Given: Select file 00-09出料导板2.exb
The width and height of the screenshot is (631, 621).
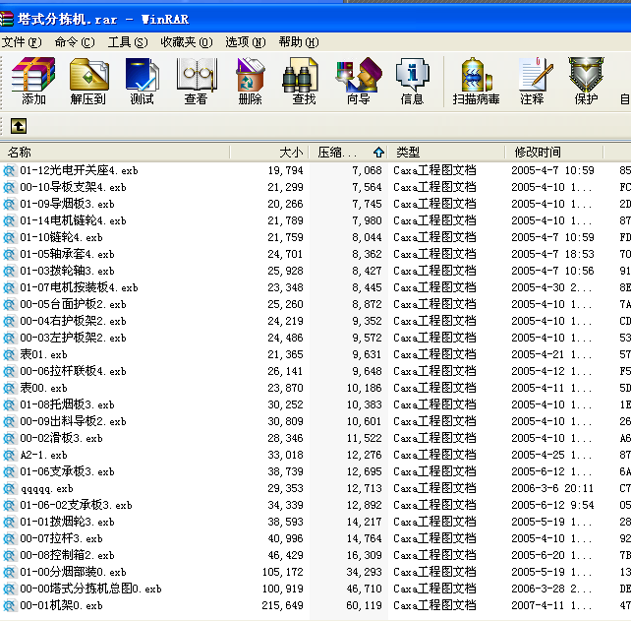Looking at the screenshot, I should point(73,421).
